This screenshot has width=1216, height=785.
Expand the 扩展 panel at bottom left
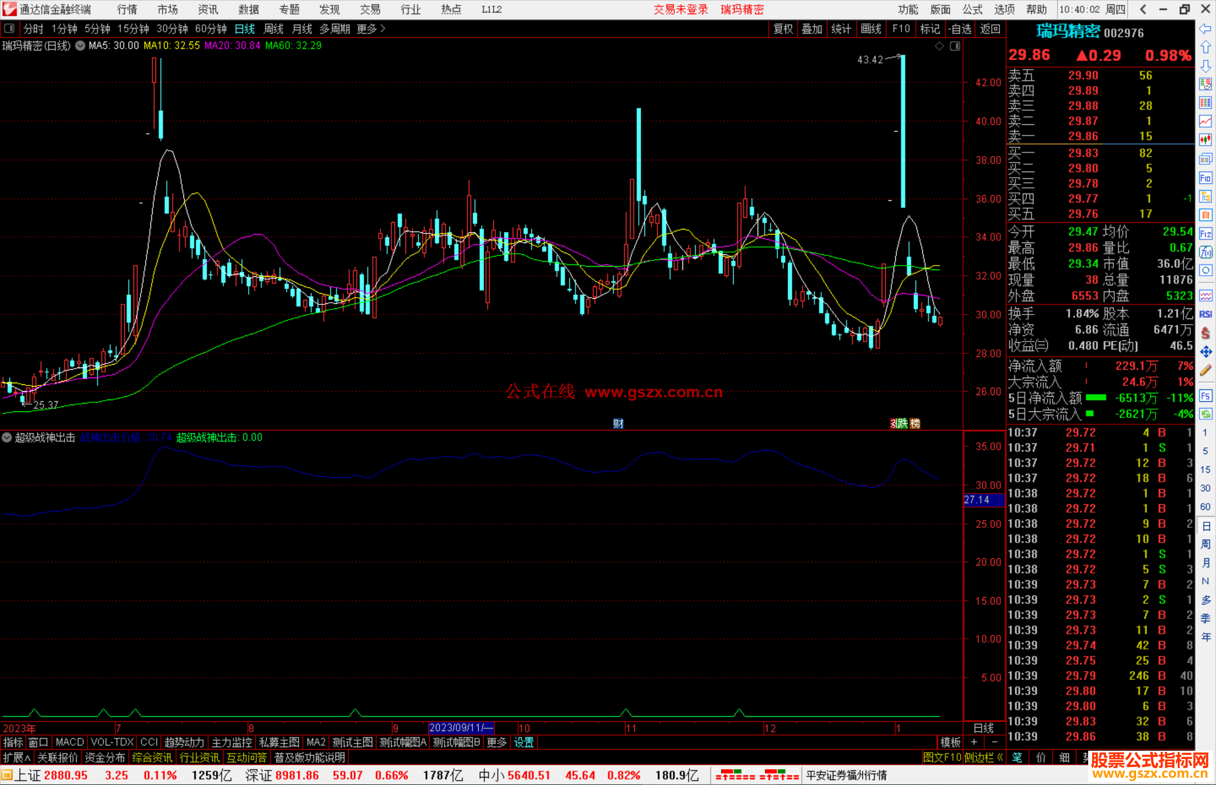(x=16, y=757)
